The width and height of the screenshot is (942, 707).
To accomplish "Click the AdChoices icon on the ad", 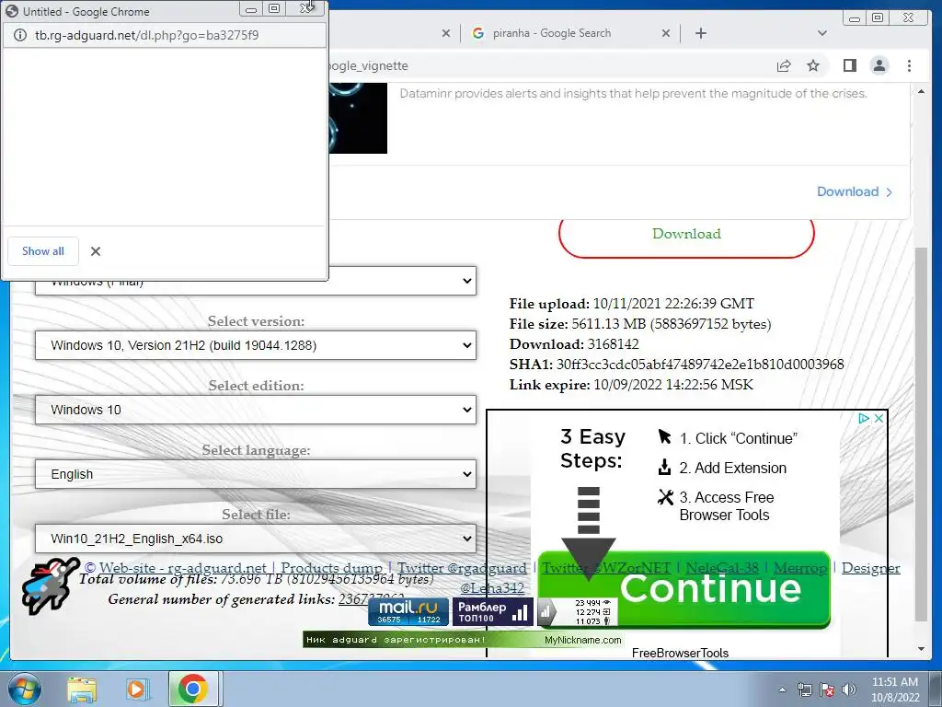I will click(863, 419).
